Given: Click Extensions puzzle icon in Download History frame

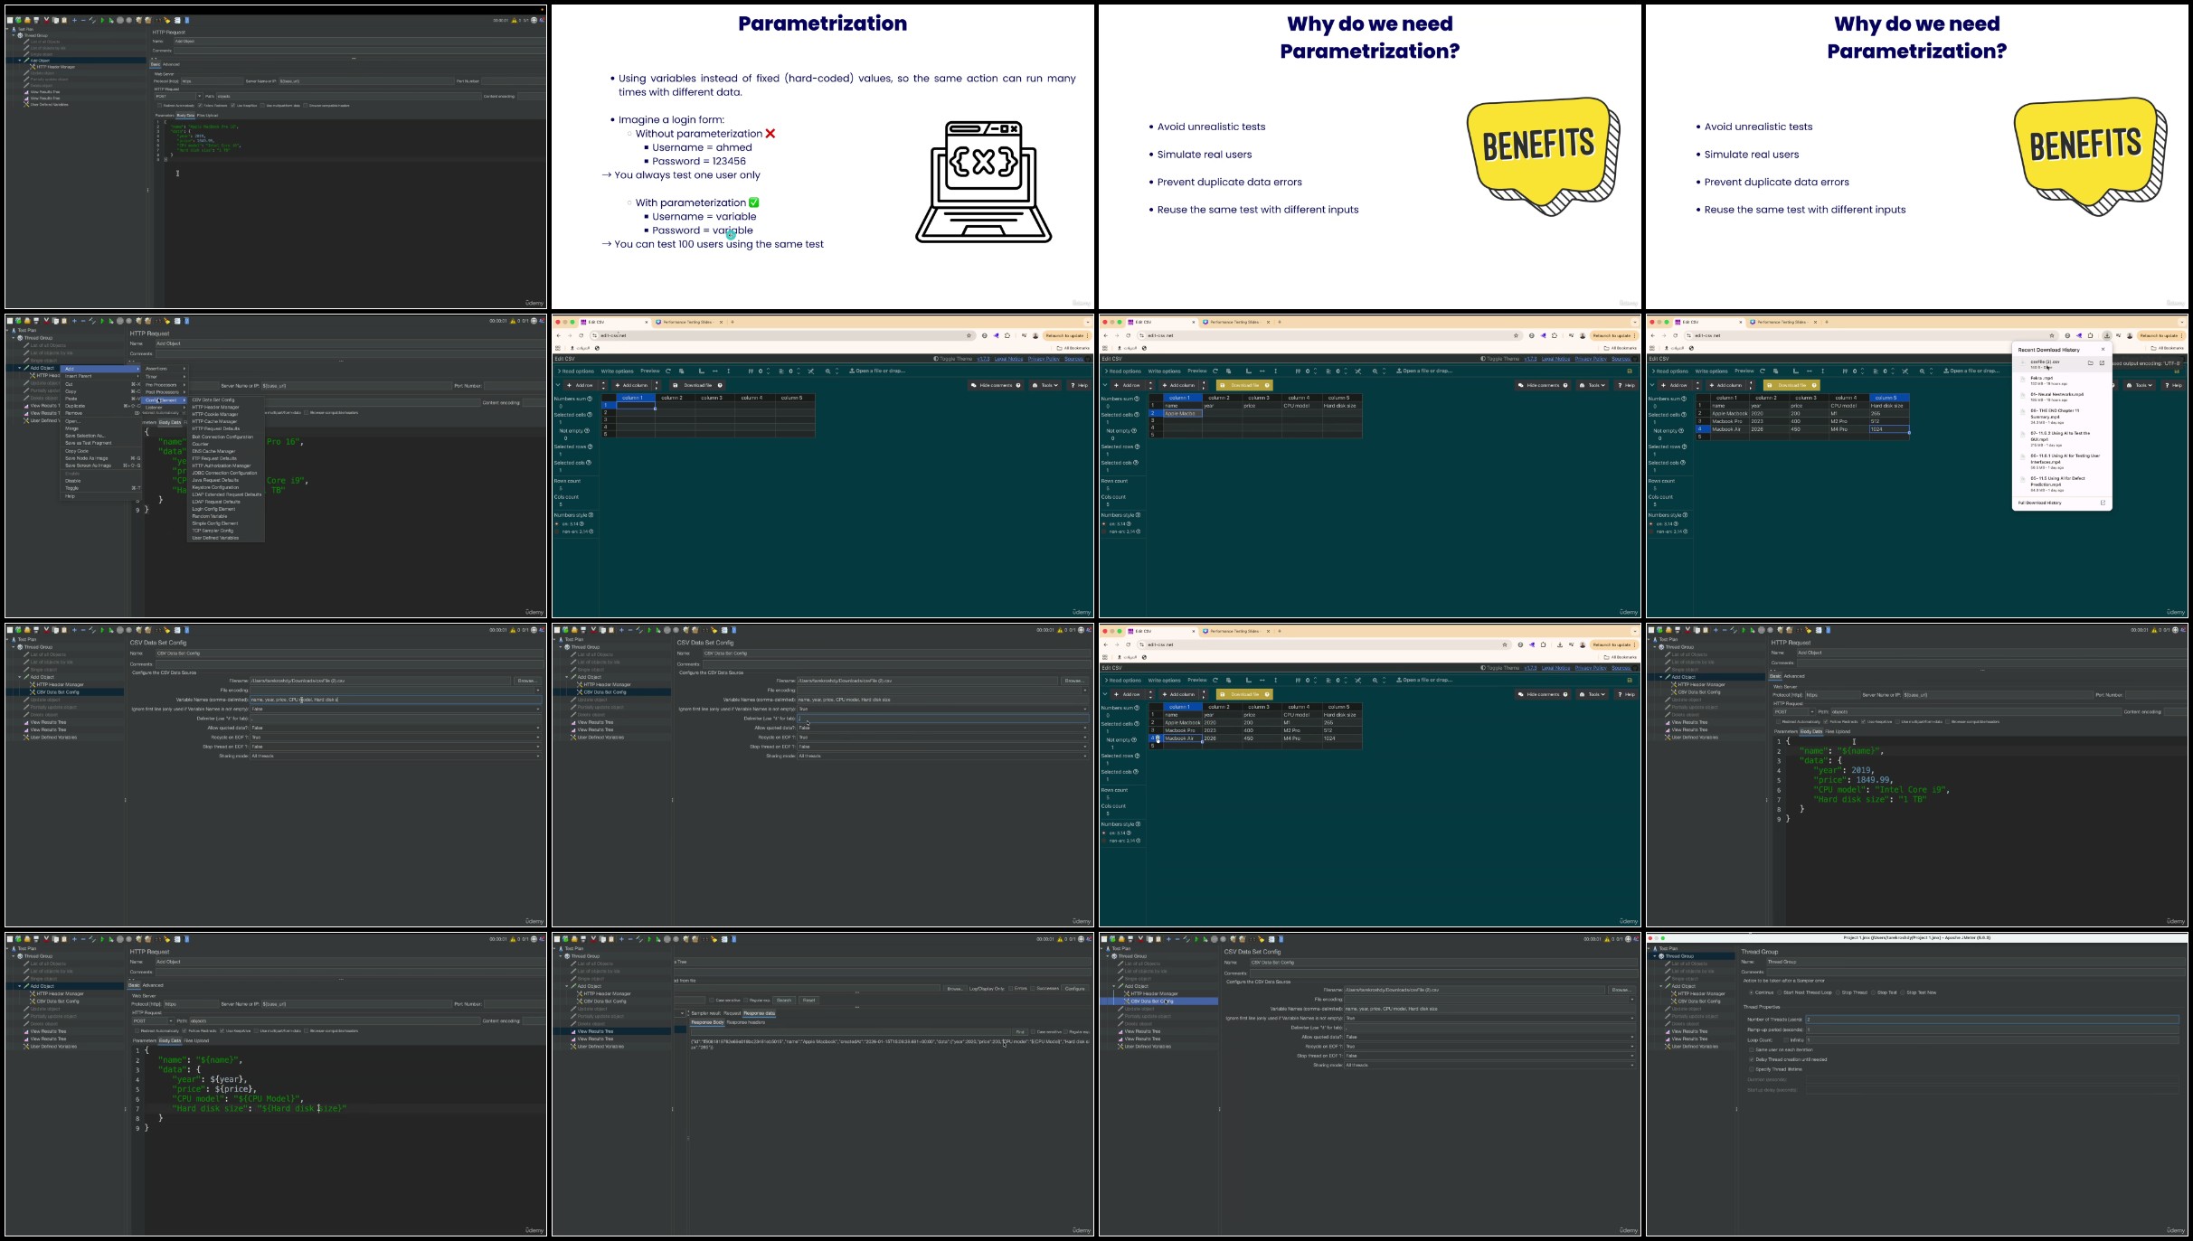Looking at the screenshot, I should point(2090,335).
